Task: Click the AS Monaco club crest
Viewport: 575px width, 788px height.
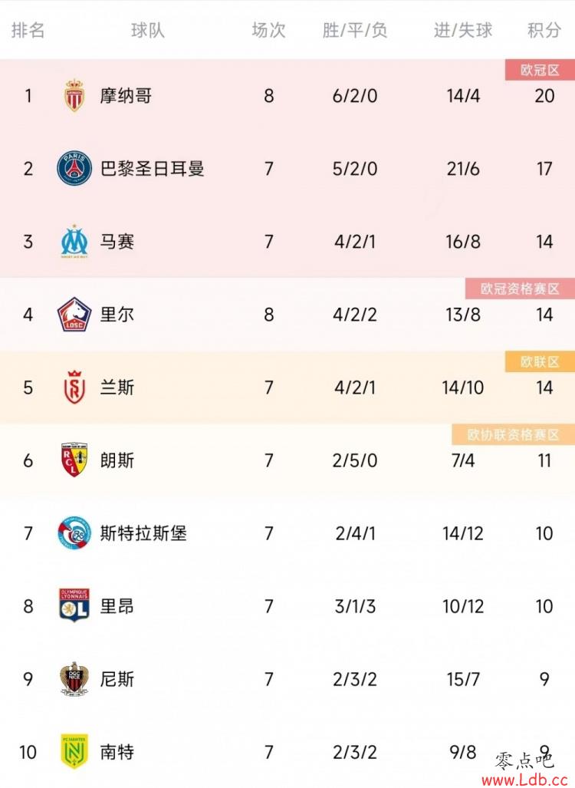Action: (74, 95)
